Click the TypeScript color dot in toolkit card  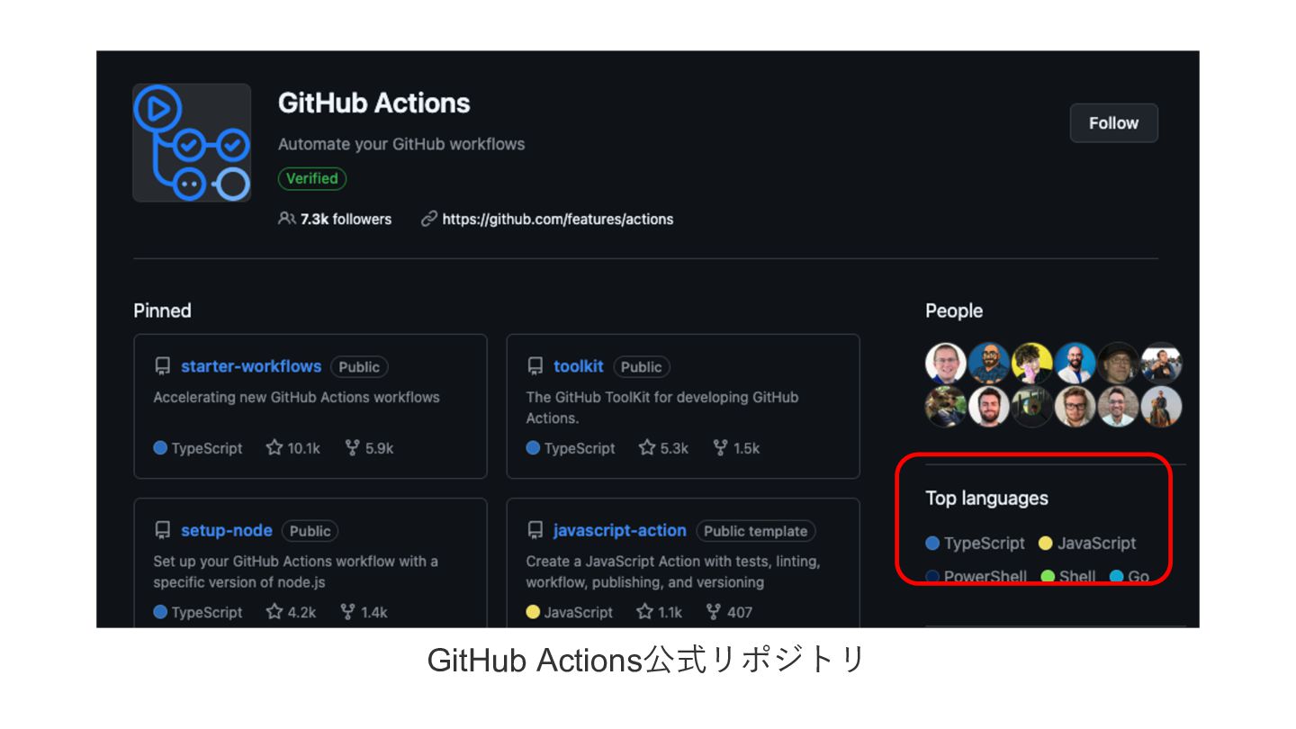pyautogui.click(x=533, y=447)
